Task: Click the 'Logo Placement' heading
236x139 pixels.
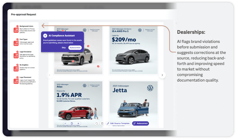Action: point(26,77)
